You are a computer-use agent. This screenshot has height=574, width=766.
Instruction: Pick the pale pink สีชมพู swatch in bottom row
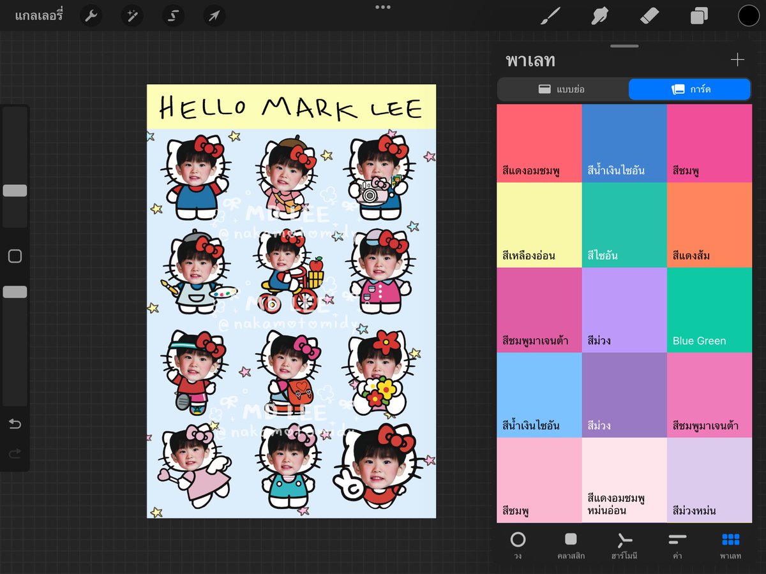pos(539,480)
